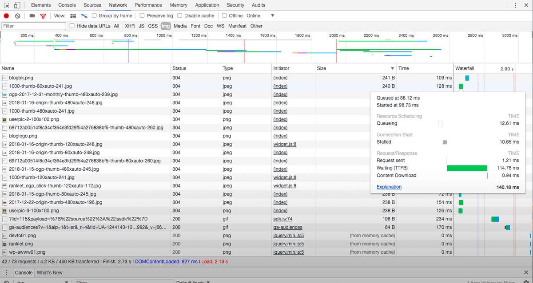The width and height of the screenshot is (533, 283).
Task: Select the element inspector tool
Action: [x=6, y=5]
